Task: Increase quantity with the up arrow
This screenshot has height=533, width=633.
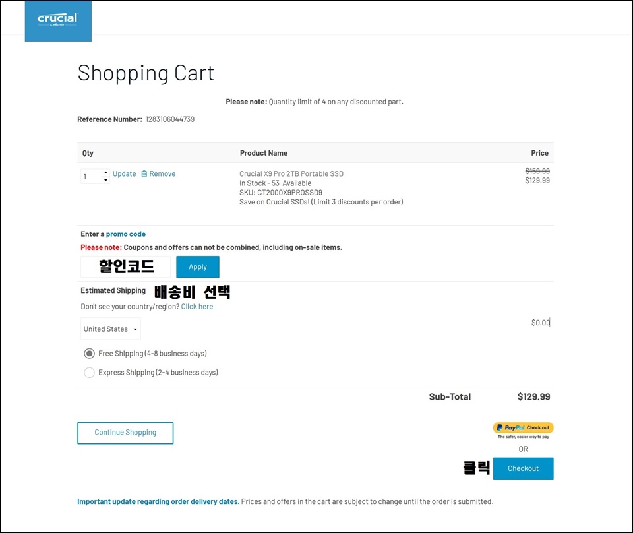Action: (105, 172)
